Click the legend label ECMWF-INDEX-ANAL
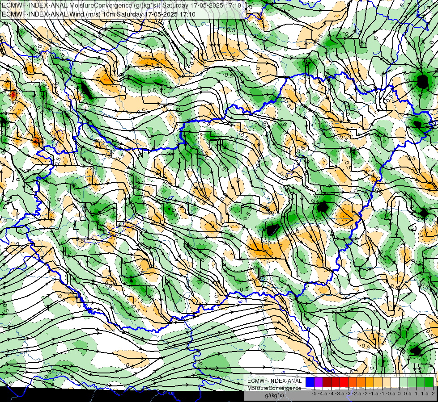 [275, 381]
